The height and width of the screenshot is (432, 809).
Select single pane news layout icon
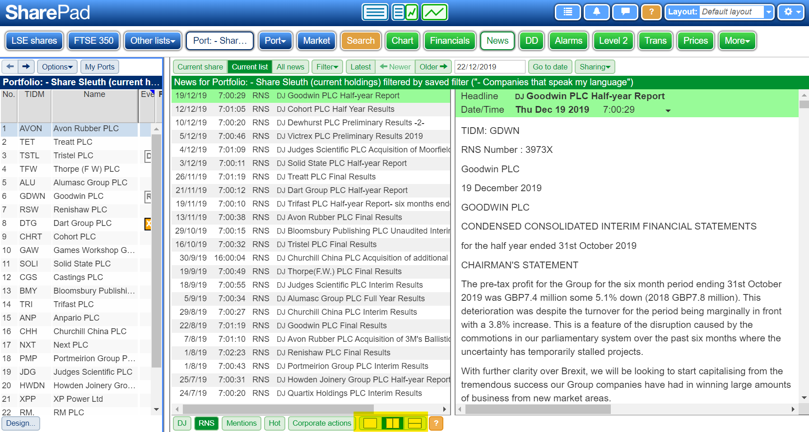[370, 423]
